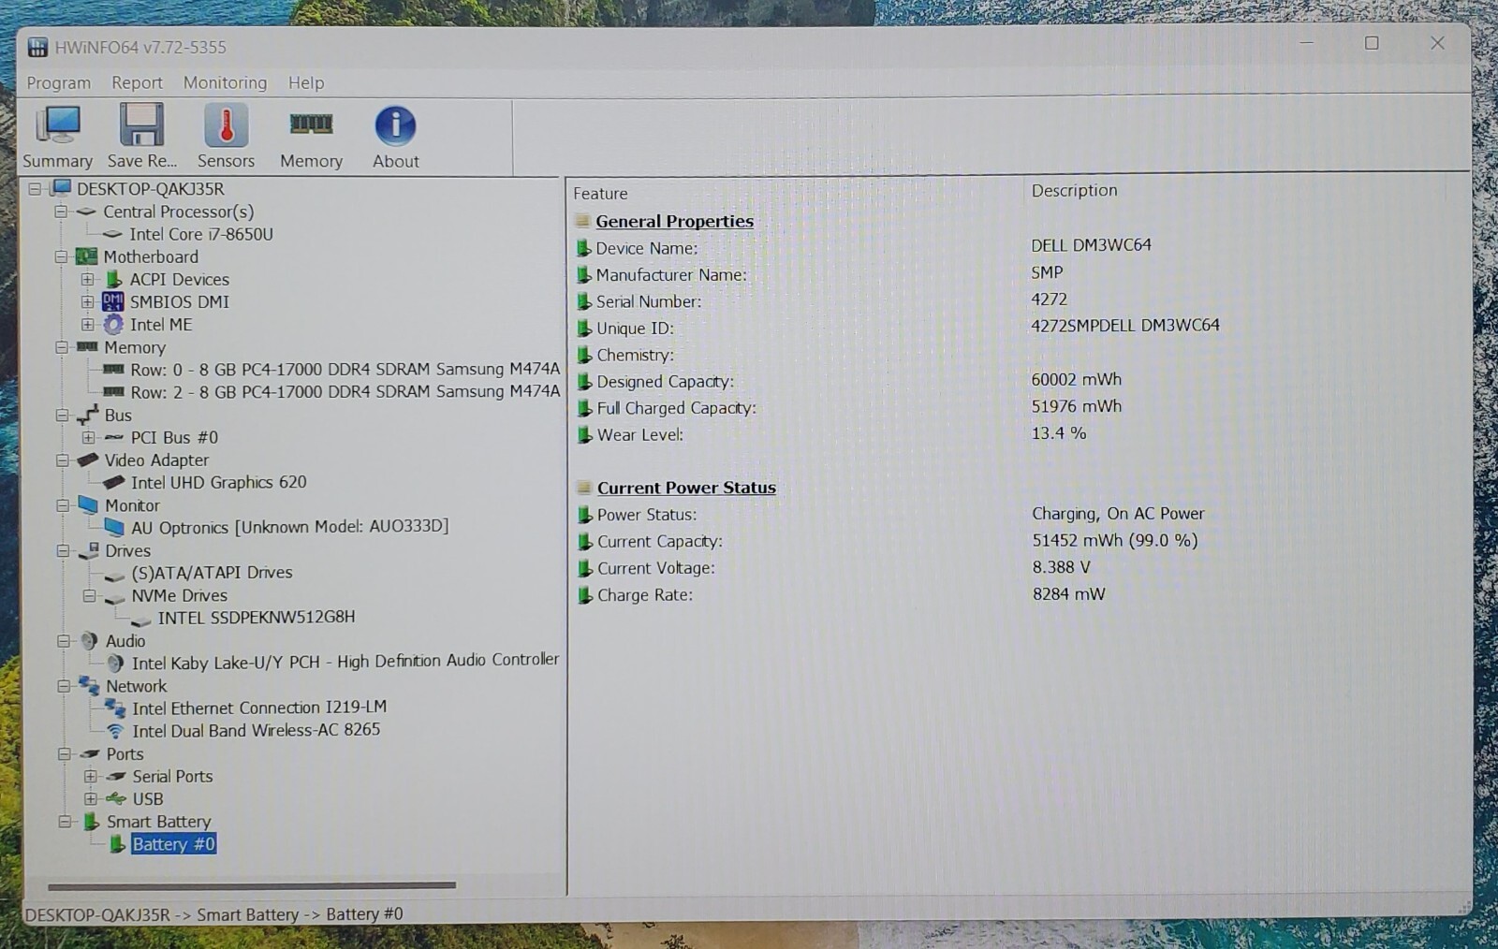Click the Network icon in tree

(x=89, y=686)
